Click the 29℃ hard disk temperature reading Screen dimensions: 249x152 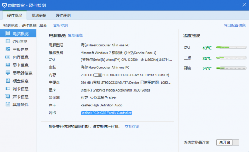(x=207, y=69)
